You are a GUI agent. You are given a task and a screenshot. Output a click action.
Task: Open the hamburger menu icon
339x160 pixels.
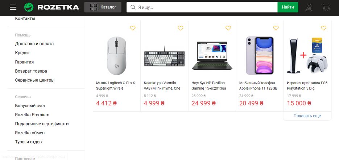point(13,7)
